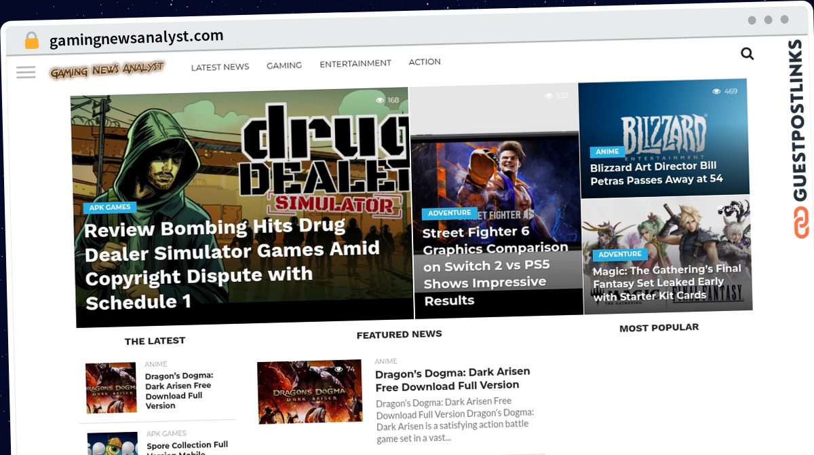The height and width of the screenshot is (455, 814).
Task: Click the padlock icon beside the site URL
Action: 31,40
